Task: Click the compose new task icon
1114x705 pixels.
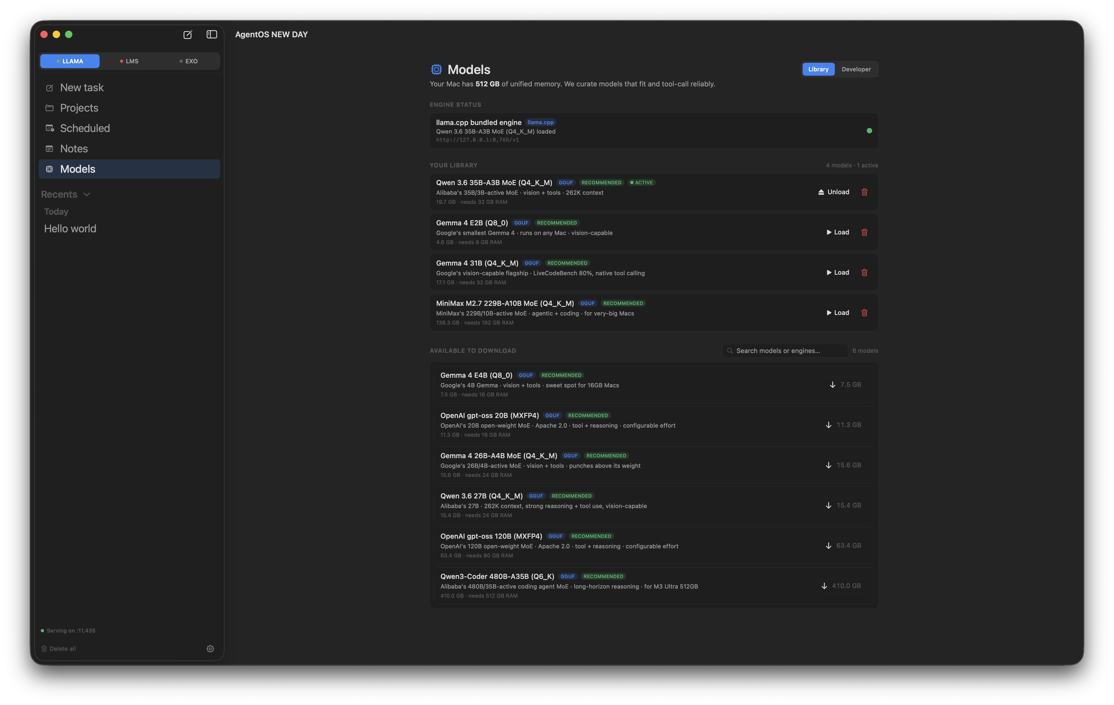Action: coord(187,35)
